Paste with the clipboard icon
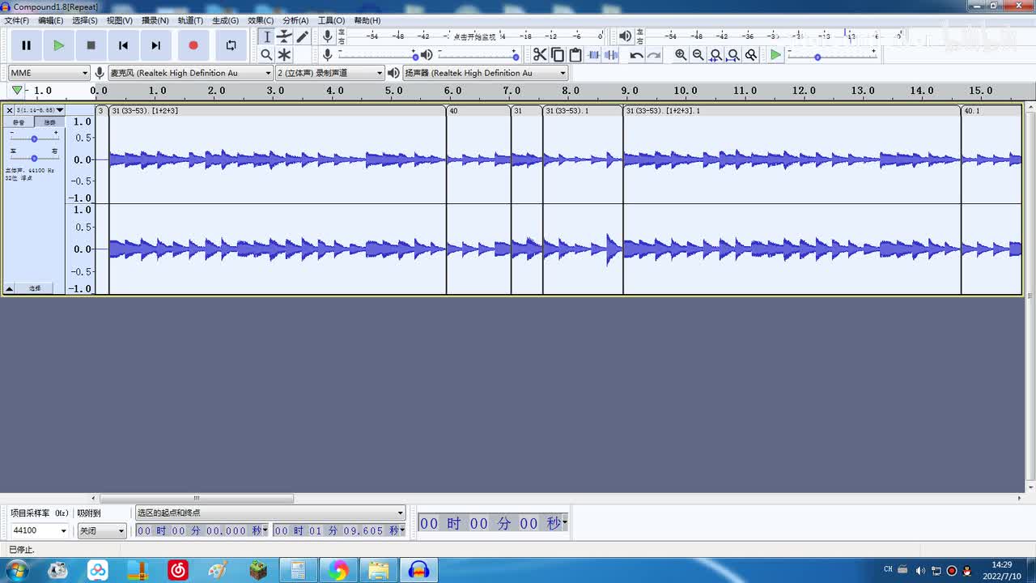Viewport: 1036px width, 583px height. click(575, 54)
